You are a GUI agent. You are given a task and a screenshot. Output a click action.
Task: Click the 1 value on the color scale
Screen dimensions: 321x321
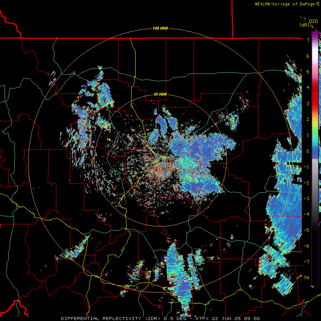pyautogui.click(x=308, y=135)
